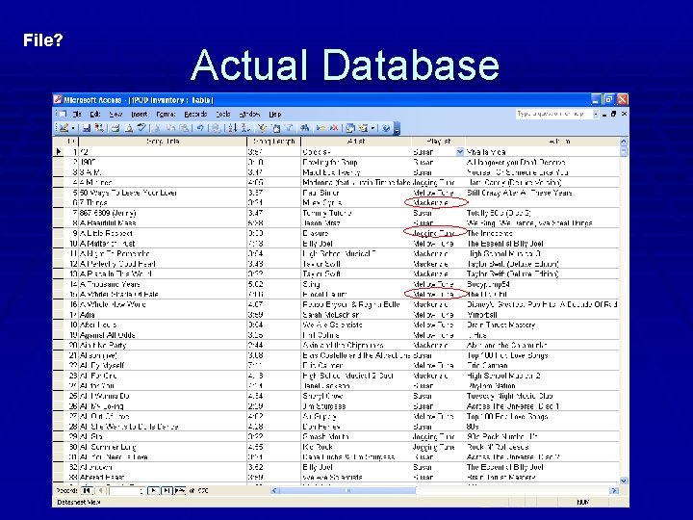Open the Database Window toolbar icon
Image resolution: width=693 pixels, height=520 pixels.
[x=350, y=128]
